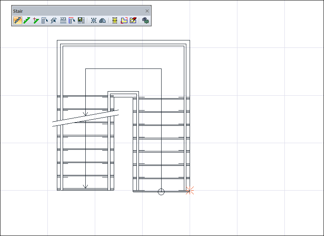Select the highlighted Stair drawing tool
This screenshot has height=236, width=324.
18,20
